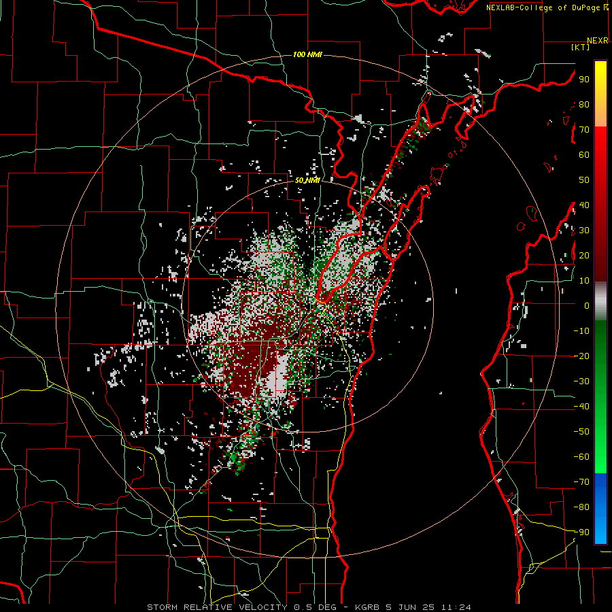Image resolution: width=612 pixels, height=612 pixels.
Task: Click the 50 NMI range ring label
Action: tap(307, 180)
